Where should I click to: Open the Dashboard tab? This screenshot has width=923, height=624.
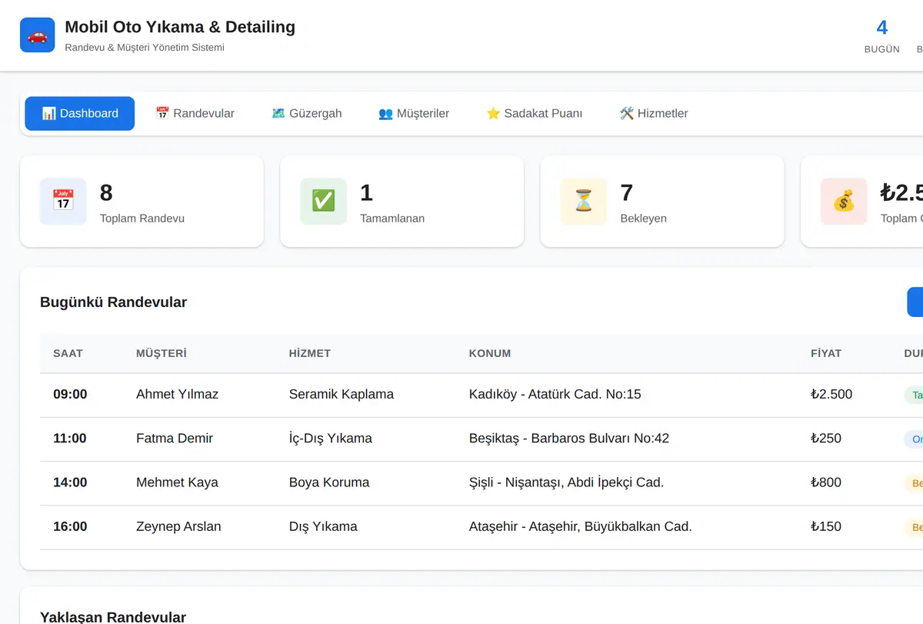(x=80, y=113)
